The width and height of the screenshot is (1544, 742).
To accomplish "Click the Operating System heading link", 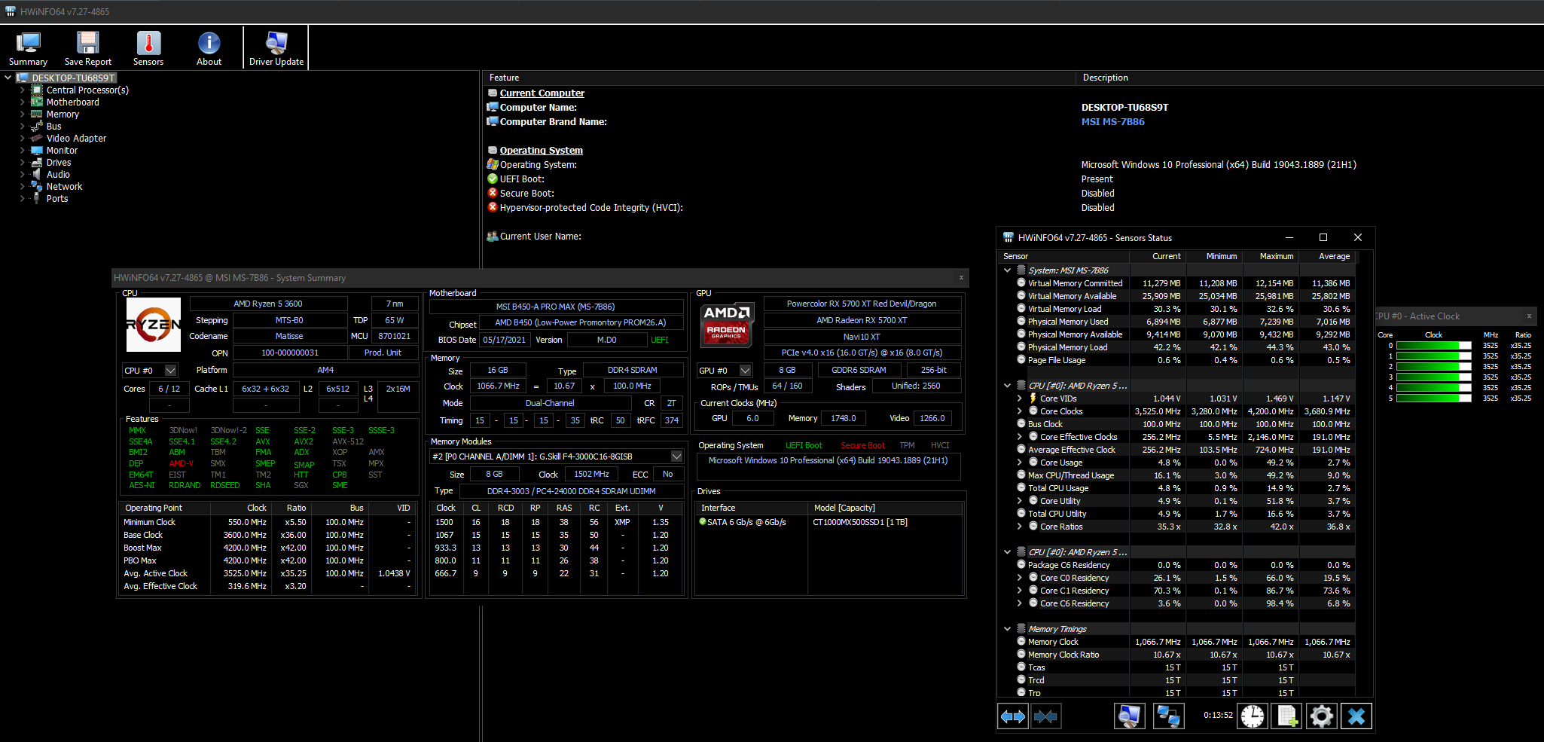I will 542,151.
